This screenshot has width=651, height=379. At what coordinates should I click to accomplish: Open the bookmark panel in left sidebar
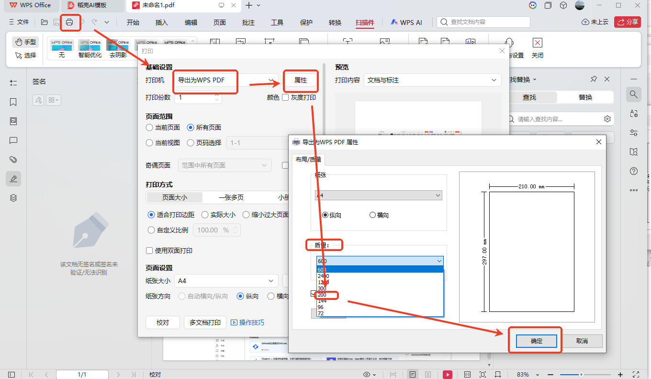point(13,102)
